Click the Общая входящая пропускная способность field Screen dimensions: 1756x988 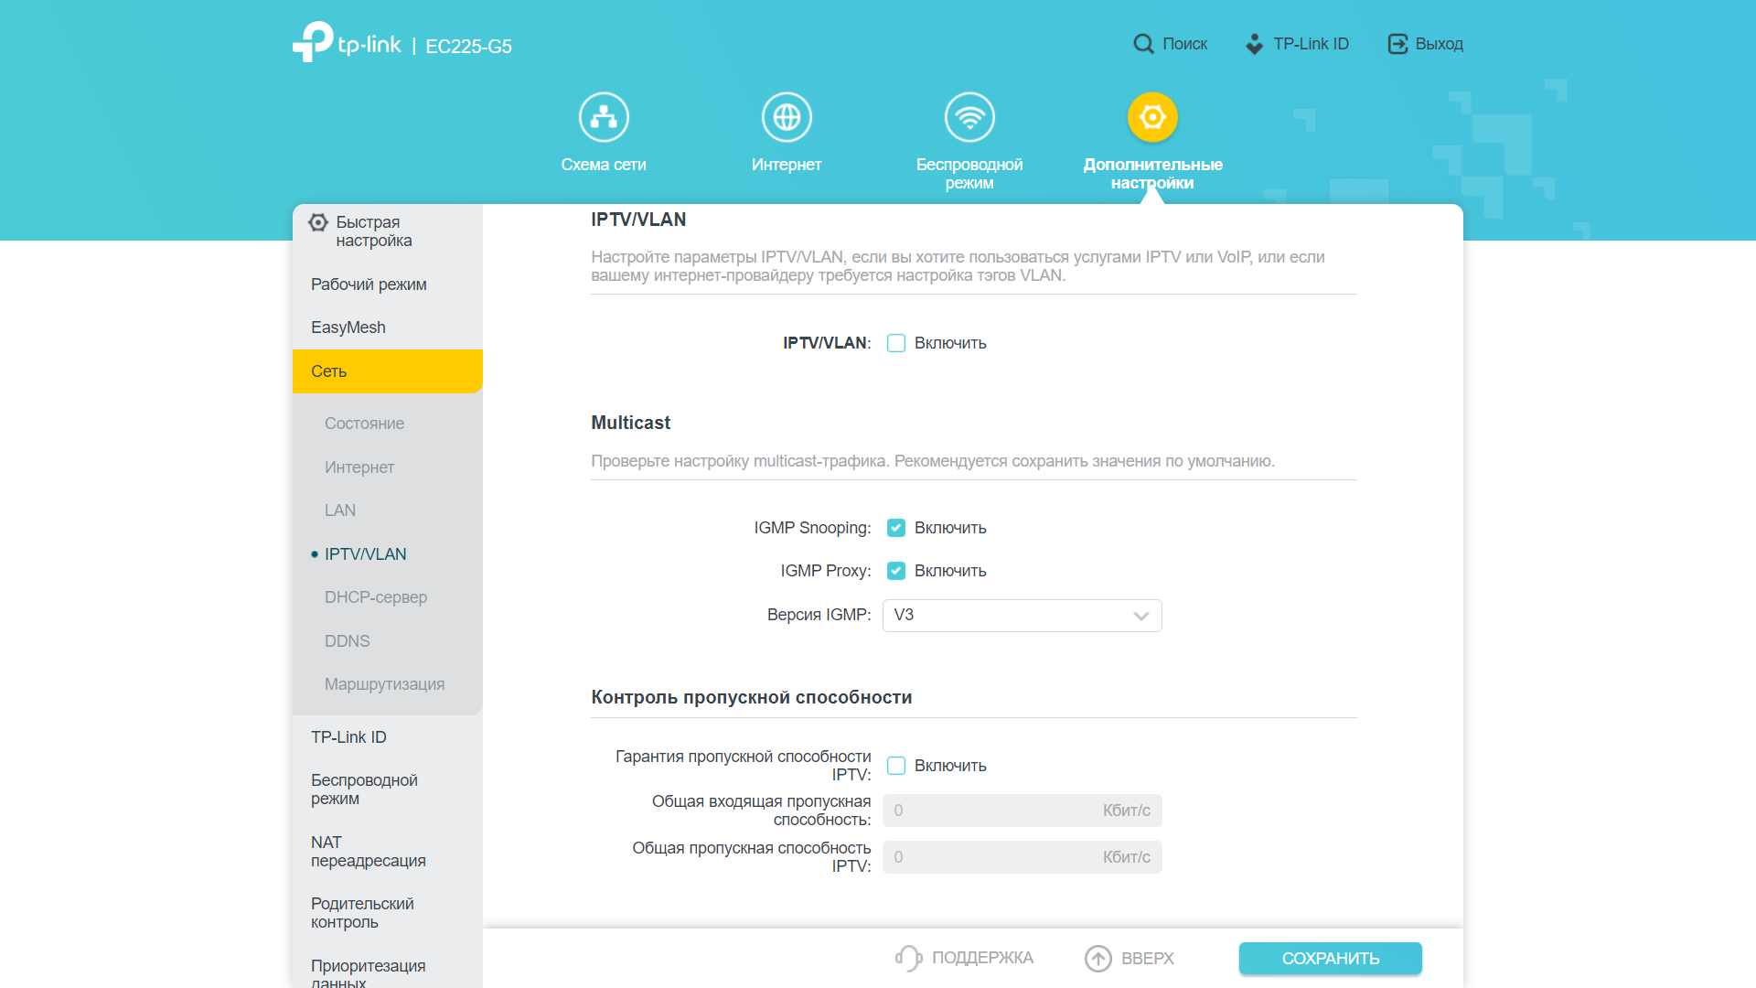(1022, 811)
